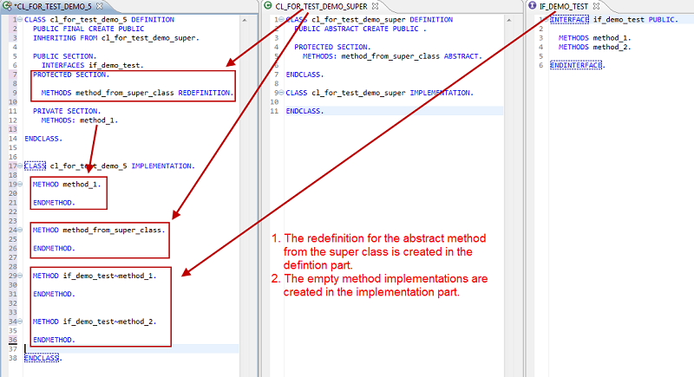Click the 'PRIVATE SECTION.' line
The width and height of the screenshot is (694, 377).
(x=67, y=111)
